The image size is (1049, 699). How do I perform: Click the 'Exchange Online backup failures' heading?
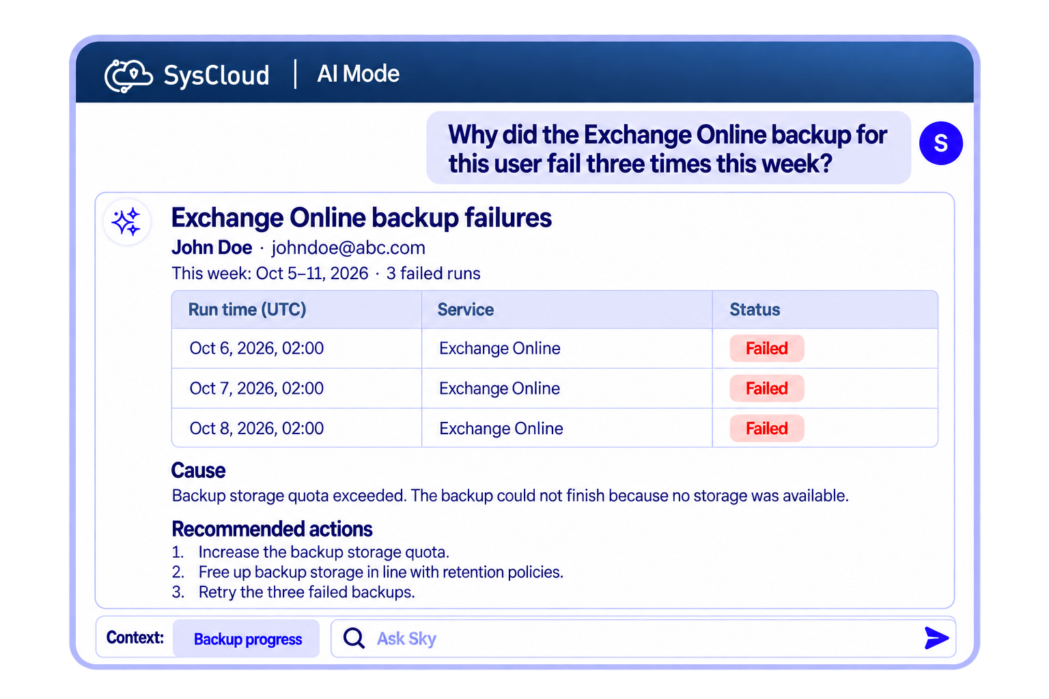point(361,218)
